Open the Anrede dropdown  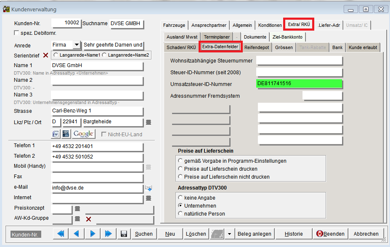click(x=76, y=45)
